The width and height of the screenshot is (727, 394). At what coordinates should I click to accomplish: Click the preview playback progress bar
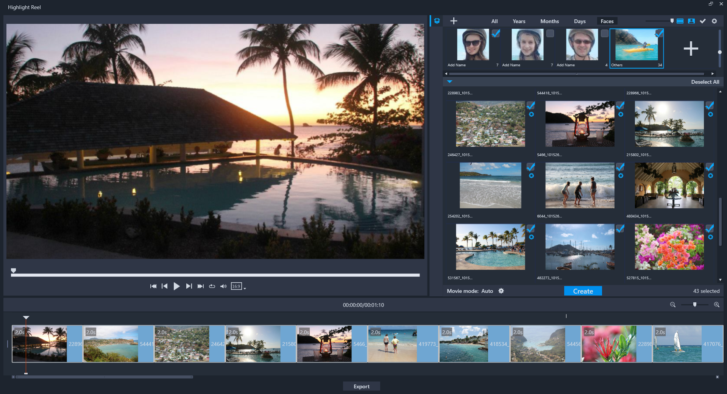pyautogui.click(x=215, y=275)
